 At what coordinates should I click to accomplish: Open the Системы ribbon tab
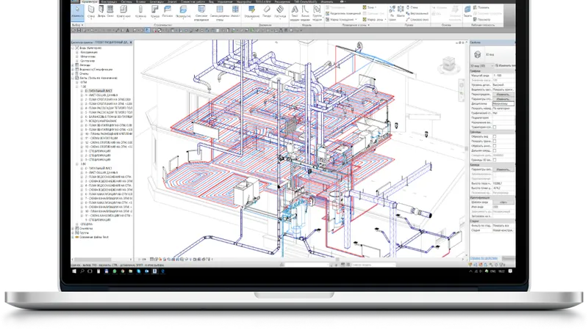coord(126,2)
